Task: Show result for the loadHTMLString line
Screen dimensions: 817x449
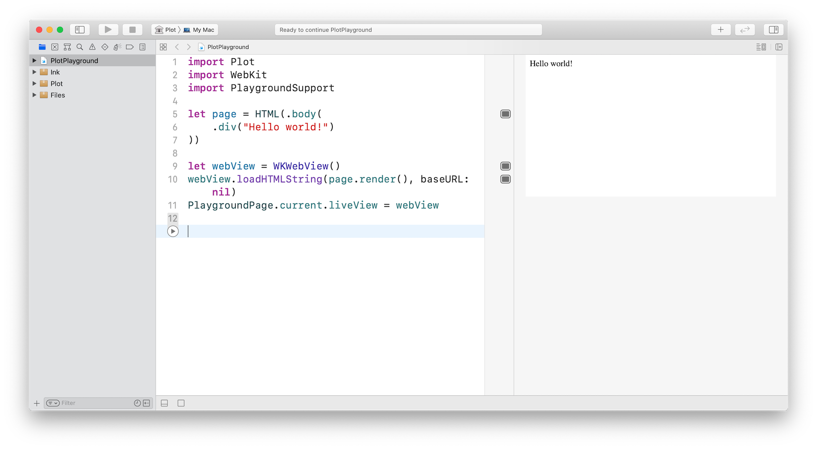Action: [505, 179]
